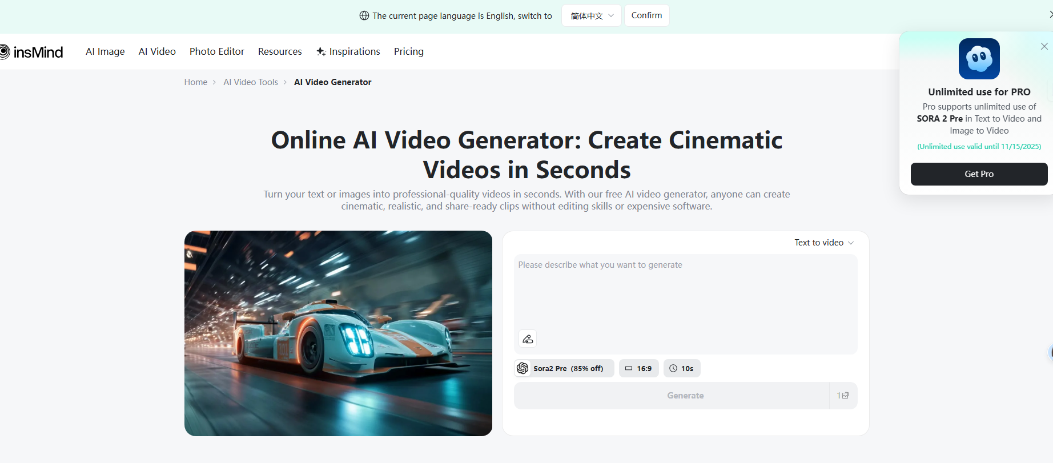
Task: Open the 10s duration selector
Action: pos(681,368)
